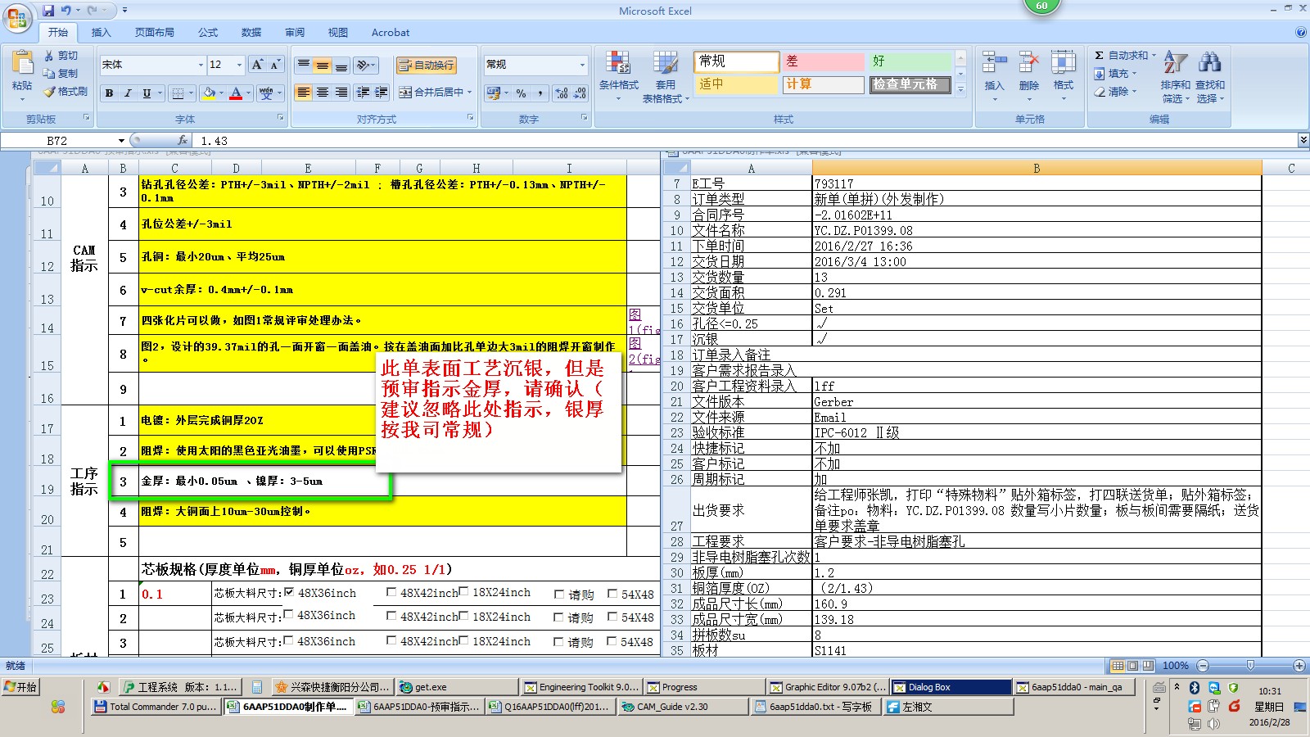Click the Increase Font Size icon
This screenshot has width=1310, height=737.
tap(257, 65)
